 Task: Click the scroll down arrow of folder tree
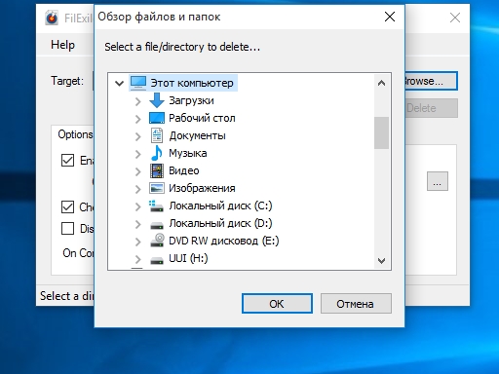(382, 260)
